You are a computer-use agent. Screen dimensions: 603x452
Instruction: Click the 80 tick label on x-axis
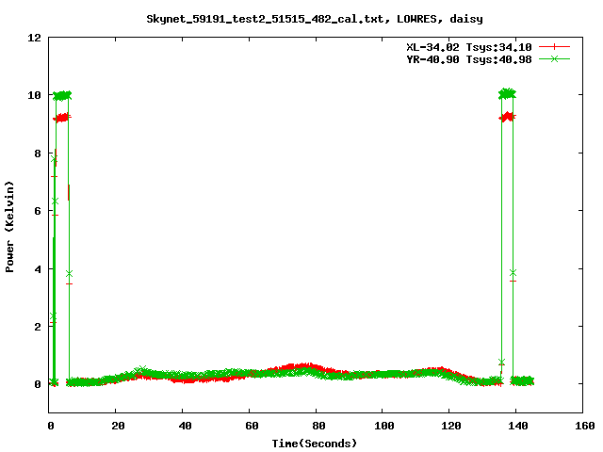(316, 427)
